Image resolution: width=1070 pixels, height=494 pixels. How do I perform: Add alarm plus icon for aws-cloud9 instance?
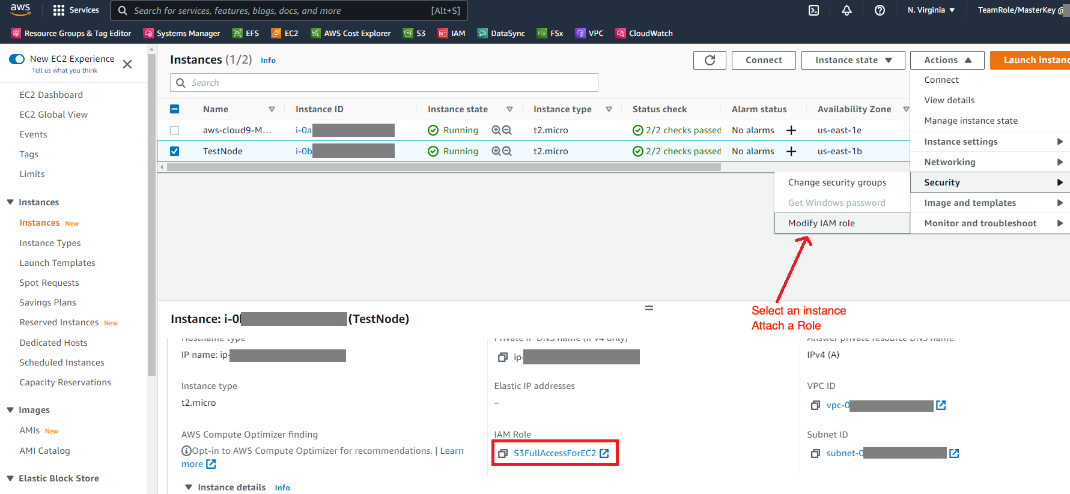[791, 130]
